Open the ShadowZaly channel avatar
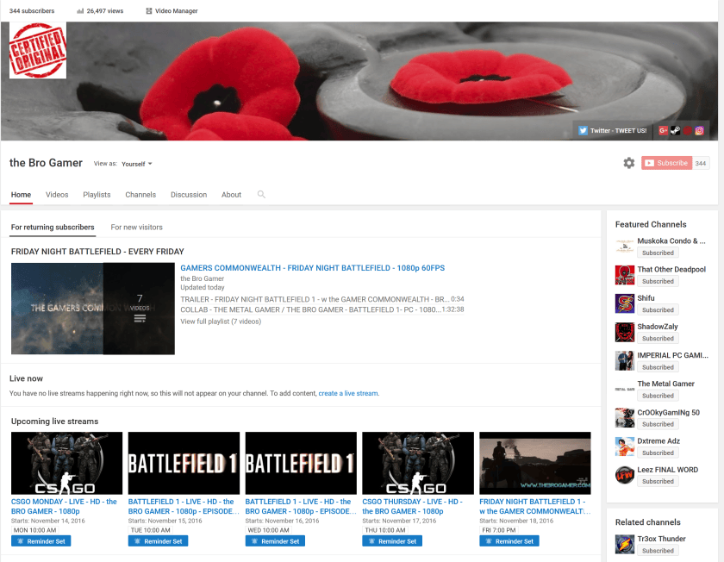 tap(625, 333)
